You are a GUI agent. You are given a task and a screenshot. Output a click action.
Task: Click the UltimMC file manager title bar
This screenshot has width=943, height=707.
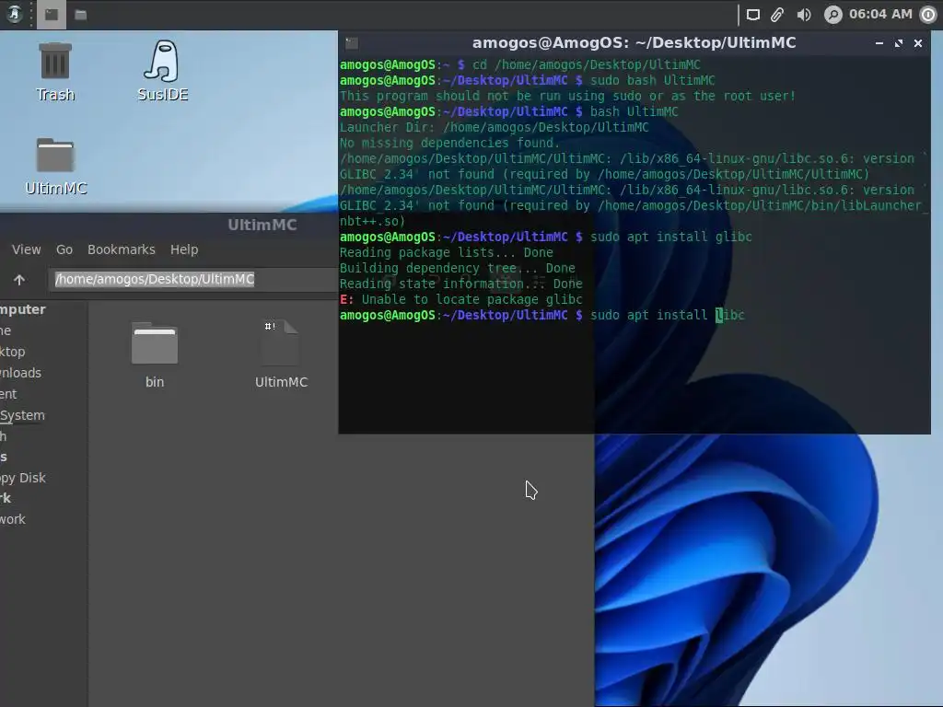point(169,225)
